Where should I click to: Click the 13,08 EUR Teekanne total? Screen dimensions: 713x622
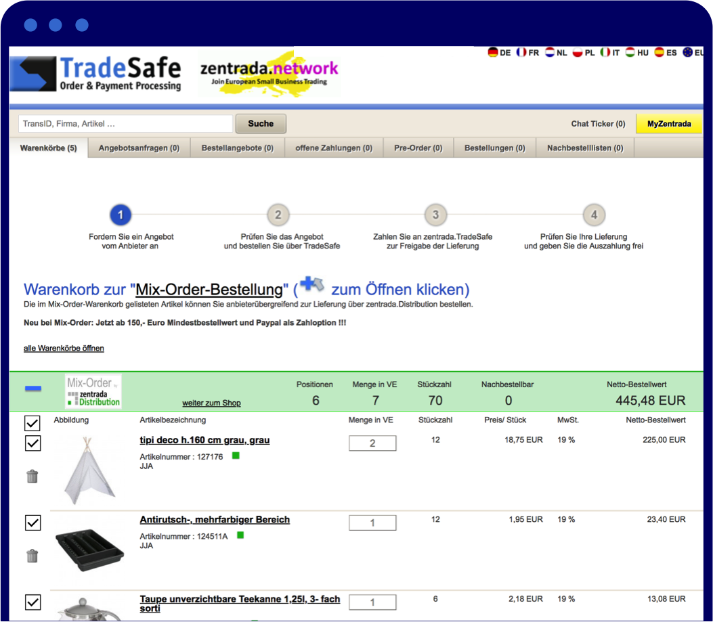pos(666,599)
